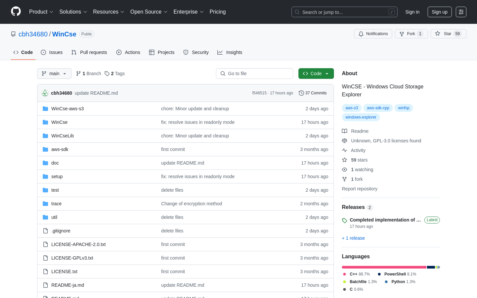Image resolution: width=477 pixels, height=298 pixels.
Task: Click the aws-sdk-cpp topic tag
Action: click(378, 108)
